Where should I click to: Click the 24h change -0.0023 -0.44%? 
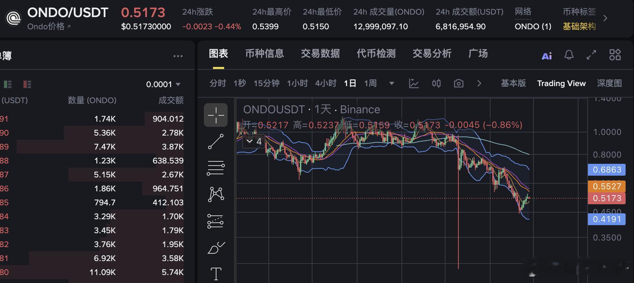tap(212, 26)
